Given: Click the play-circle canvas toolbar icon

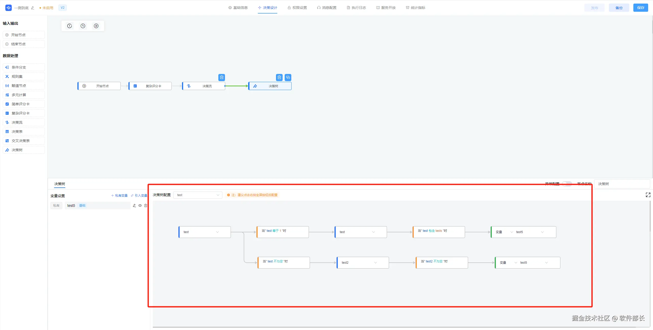Looking at the screenshot, I should tap(96, 26).
